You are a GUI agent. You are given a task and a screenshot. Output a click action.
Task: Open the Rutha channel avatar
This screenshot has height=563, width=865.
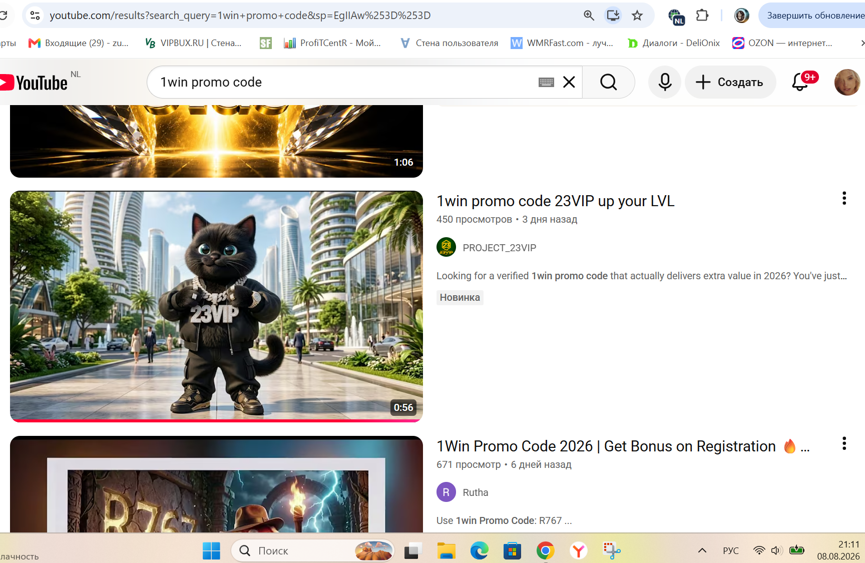[446, 492]
